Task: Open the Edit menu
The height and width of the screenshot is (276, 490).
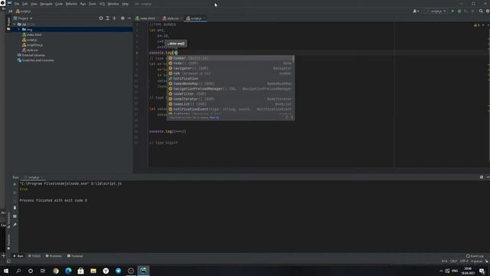Action: tap(24, 4)
